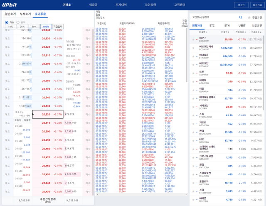Star the 이오스 EOS/KRW coin row
The width and height of the screenshot is (266, 206).
(x=193, y=39)
